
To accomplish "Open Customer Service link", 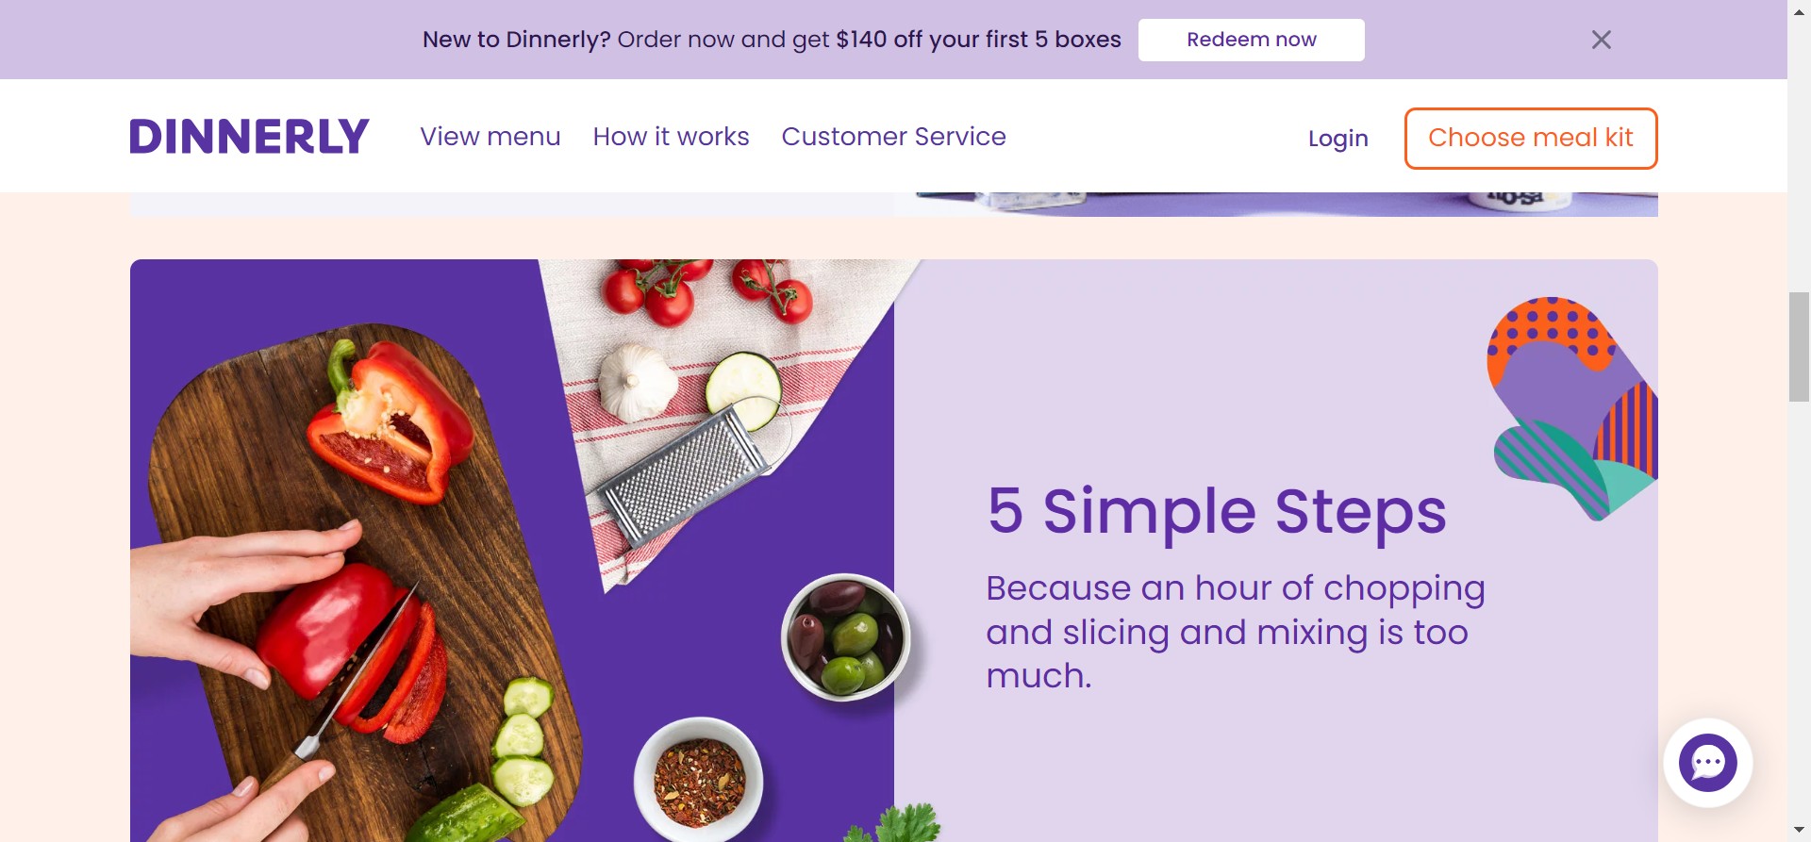I will (893, 137).
